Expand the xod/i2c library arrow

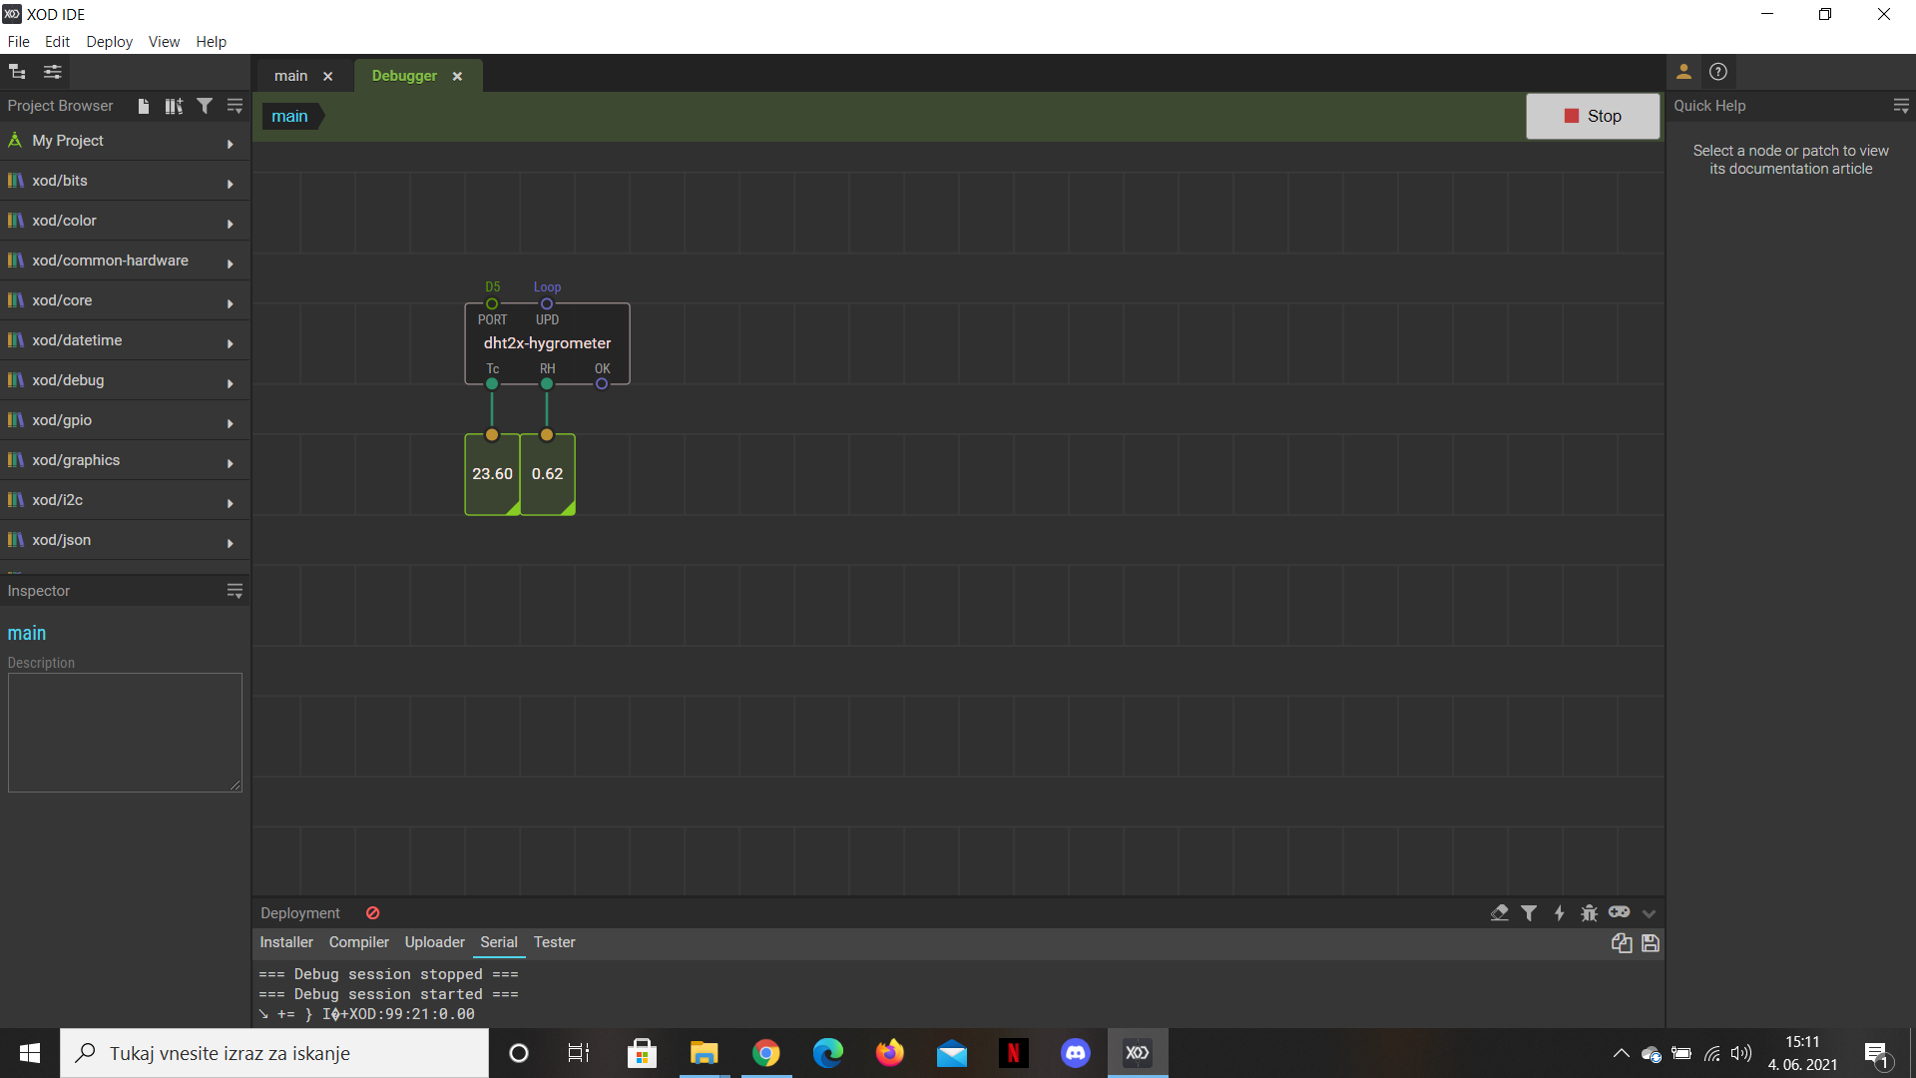231,503
